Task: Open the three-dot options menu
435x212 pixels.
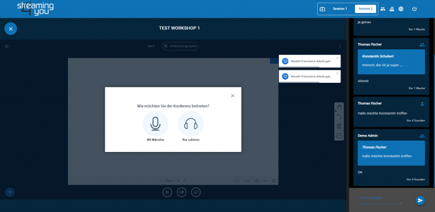Action: [340, 46]
